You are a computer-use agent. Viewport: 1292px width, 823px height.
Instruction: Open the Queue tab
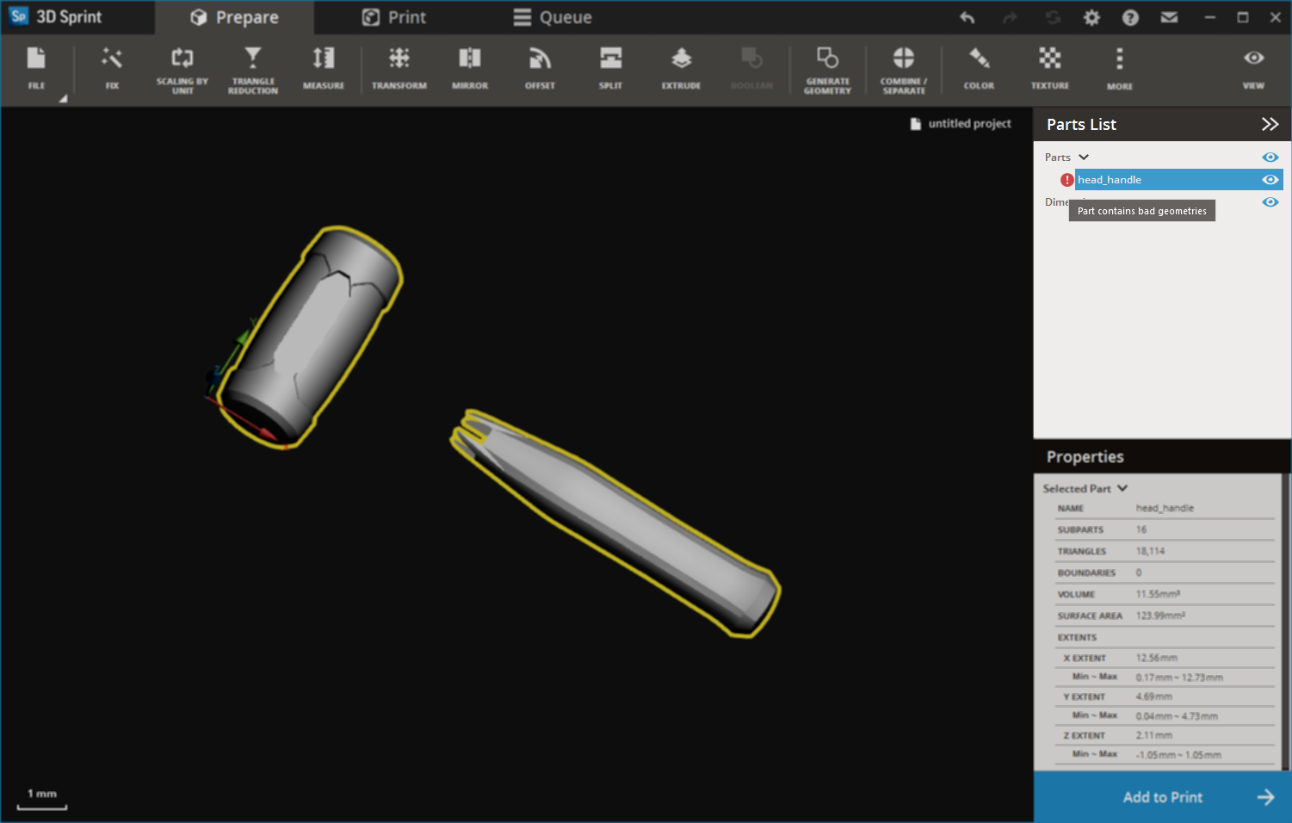pyautogui.click(x=552, y=16)
